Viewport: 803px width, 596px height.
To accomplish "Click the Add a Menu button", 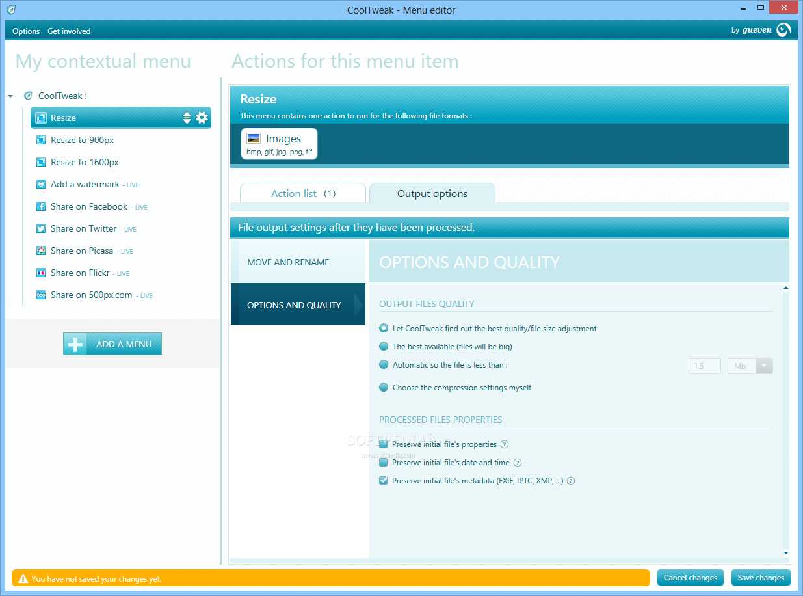I will 112,344.
